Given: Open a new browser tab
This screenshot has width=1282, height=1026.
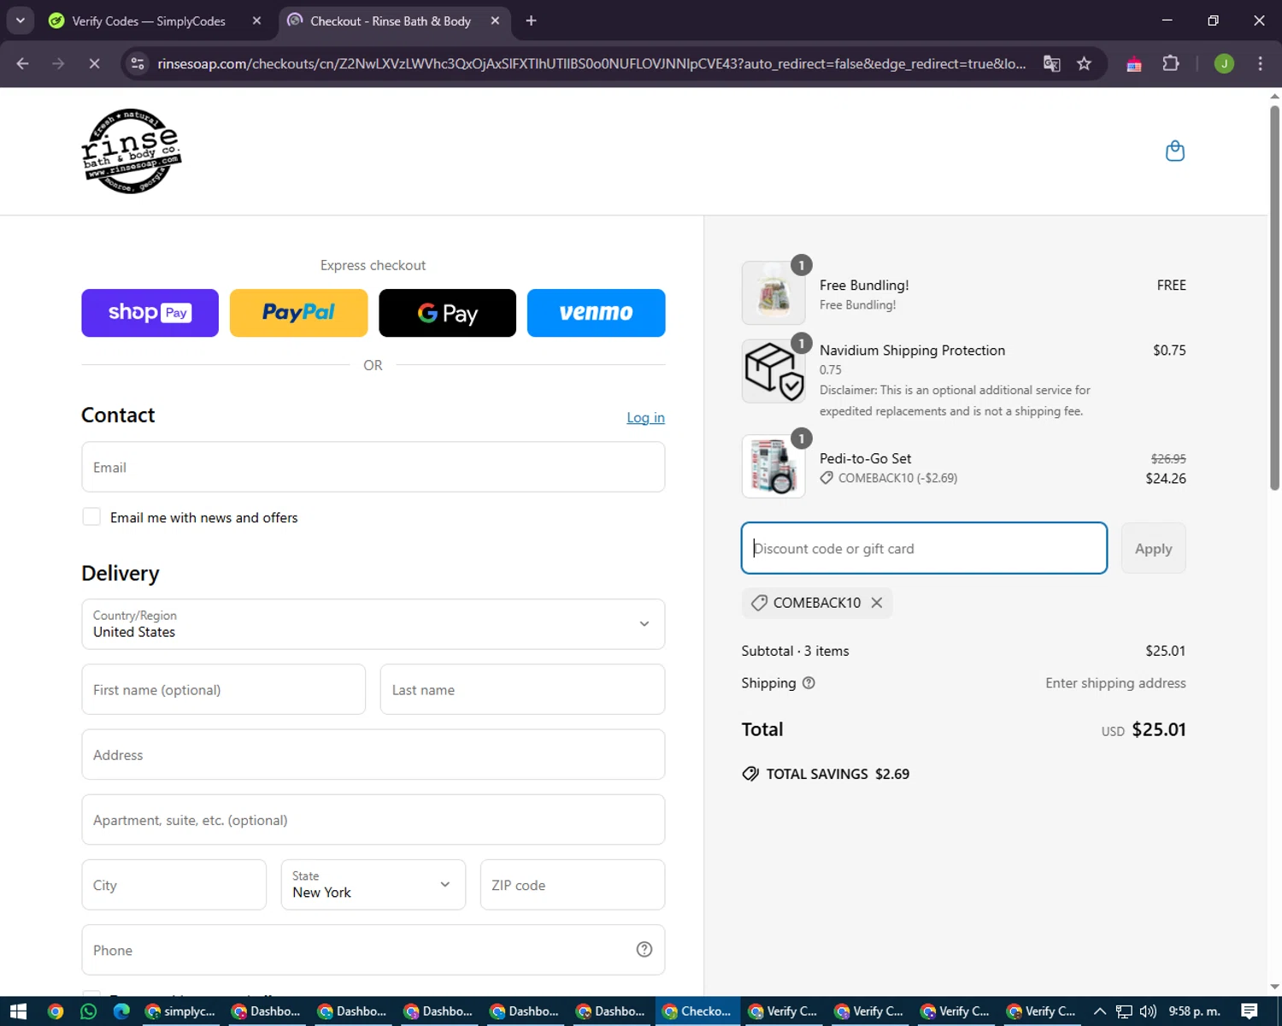Looking at the screenshot, I should point(531,21).
